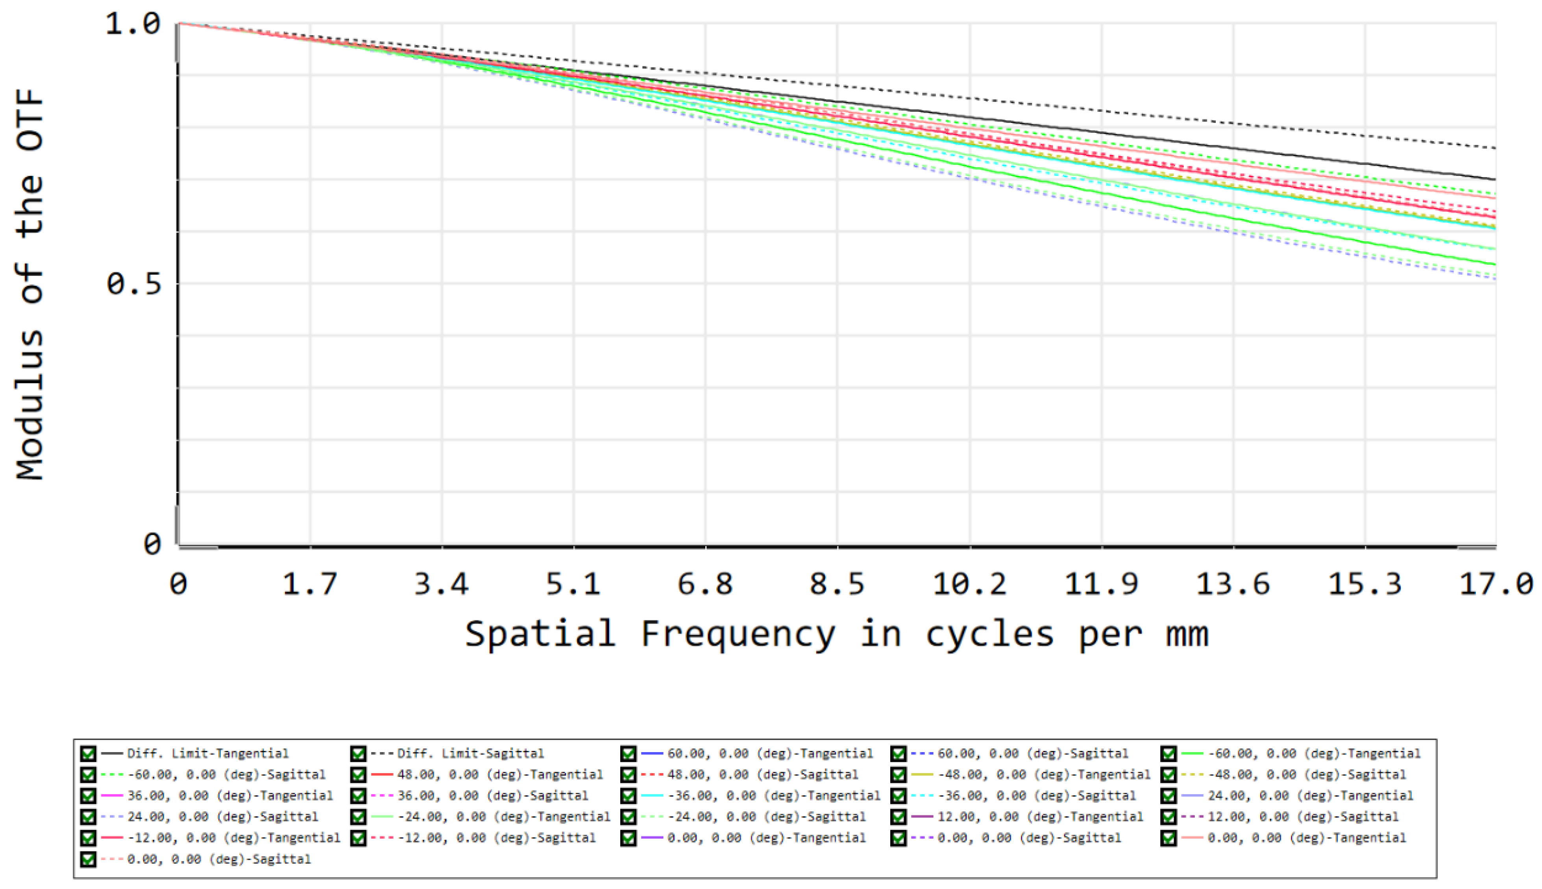Uncheck the 36.00 deg Tangential checkbox
1542x889 pixels.
pos(88,796)
